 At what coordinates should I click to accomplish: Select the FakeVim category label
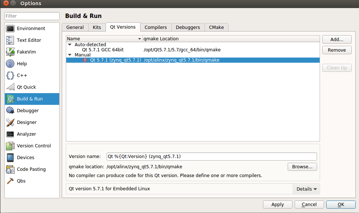[26, 52]
